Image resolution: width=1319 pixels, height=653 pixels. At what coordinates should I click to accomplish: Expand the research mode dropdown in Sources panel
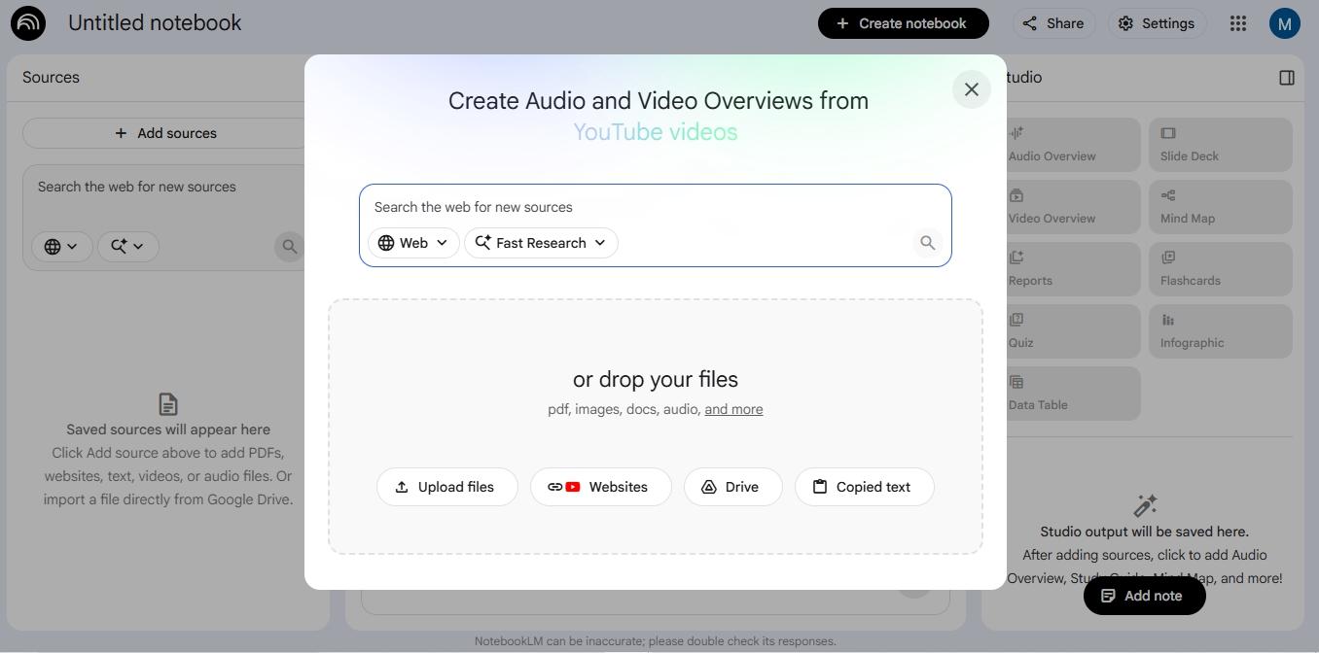[x=127, y=247]
